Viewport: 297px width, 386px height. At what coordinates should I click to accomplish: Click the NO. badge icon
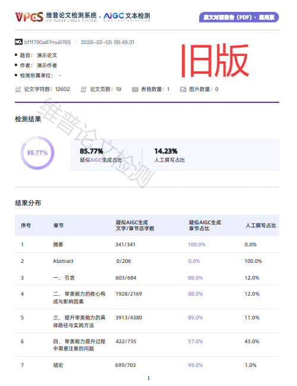[x=18, y=42]
